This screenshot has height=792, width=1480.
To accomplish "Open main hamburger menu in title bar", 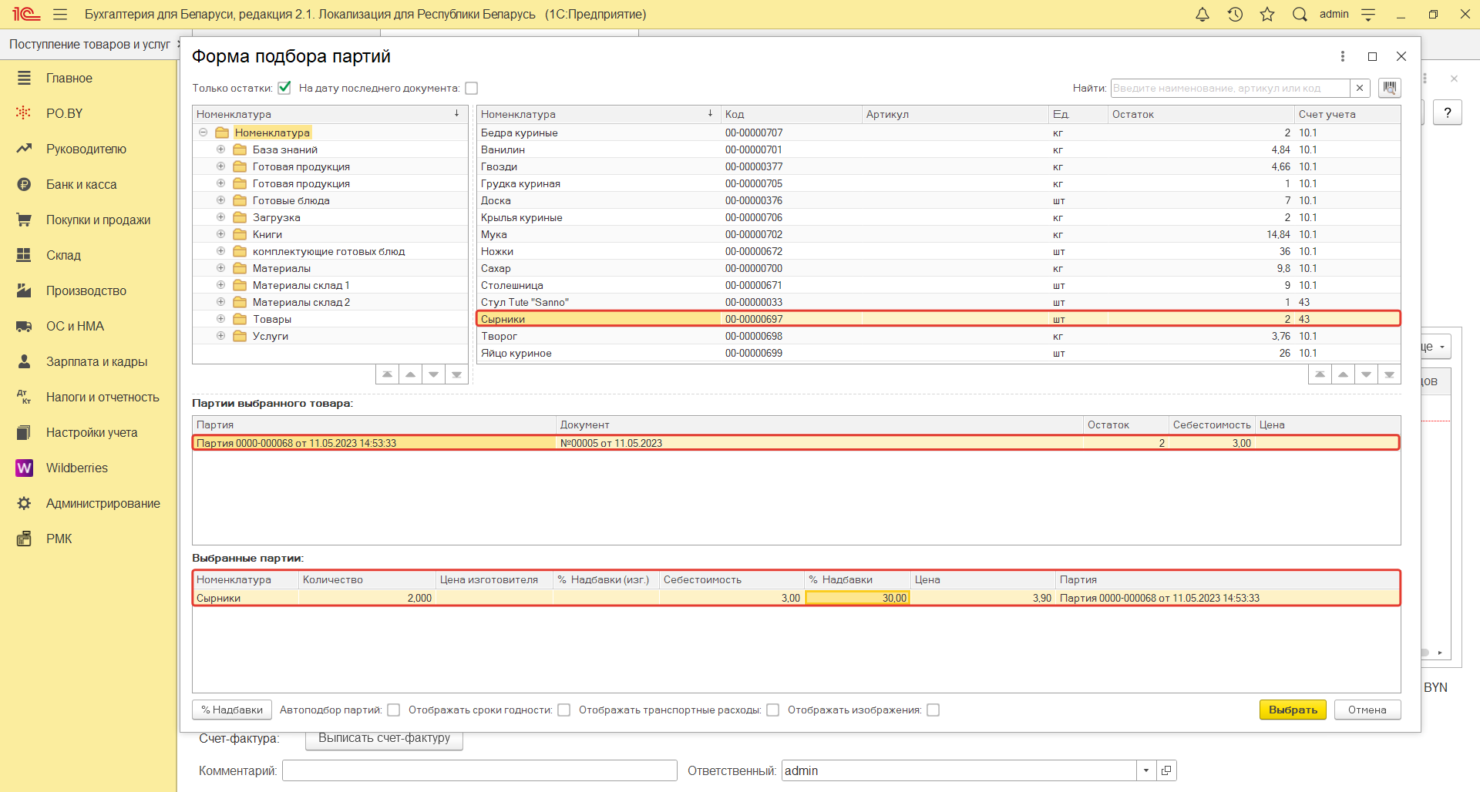I will click(x=60, y=15).
